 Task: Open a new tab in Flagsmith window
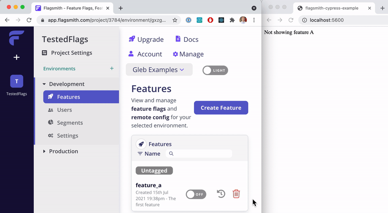click(x=121, y=8)
